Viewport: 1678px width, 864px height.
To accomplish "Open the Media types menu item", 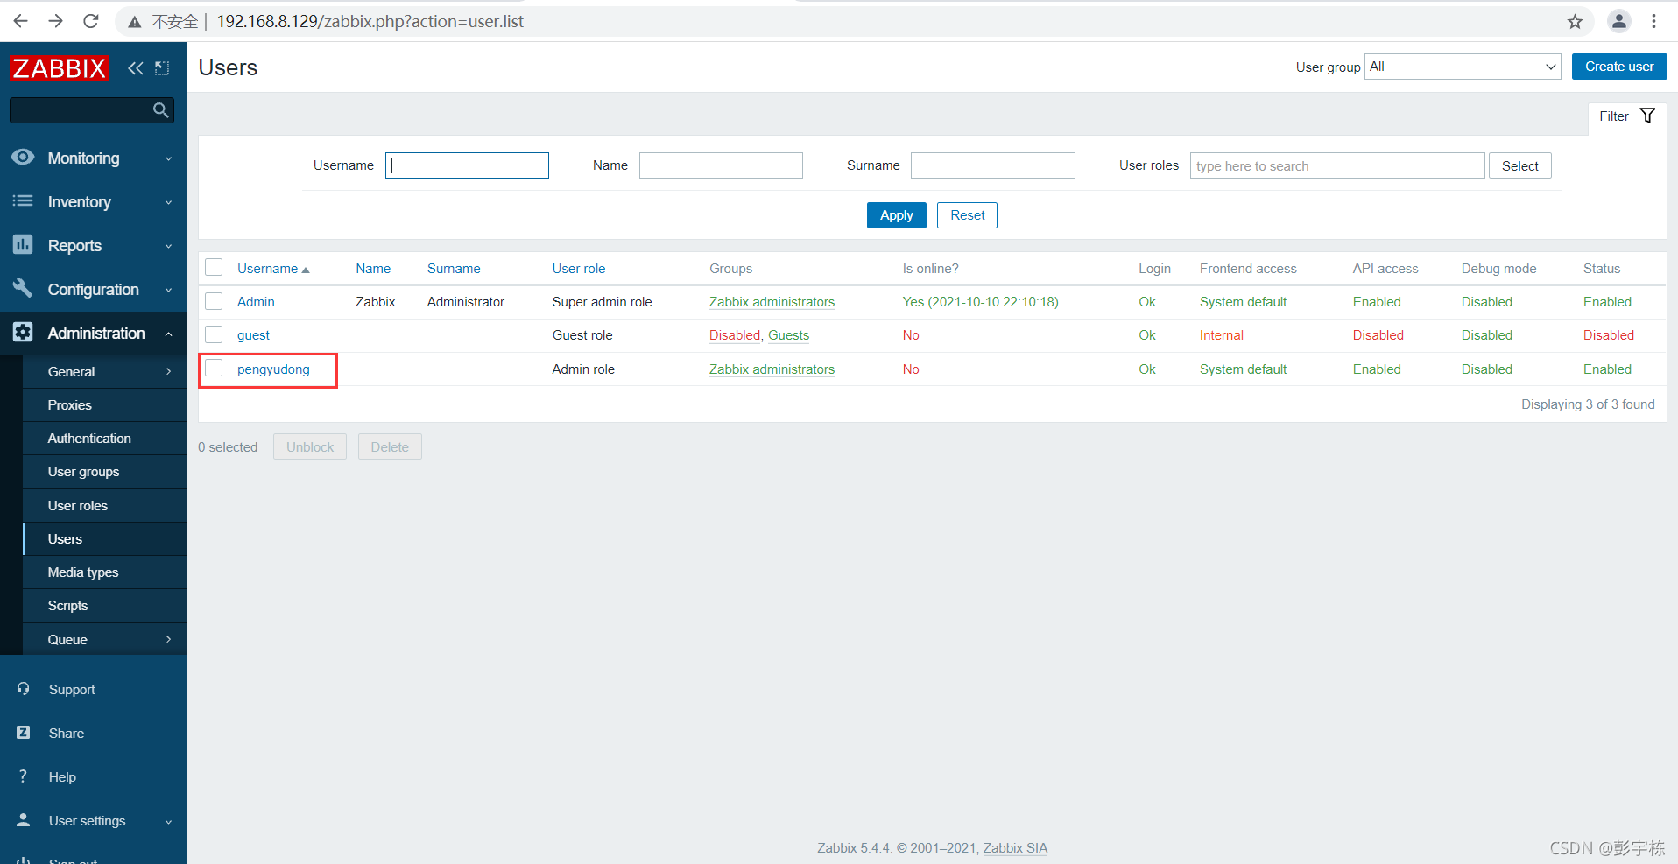I will coord(105,572).
